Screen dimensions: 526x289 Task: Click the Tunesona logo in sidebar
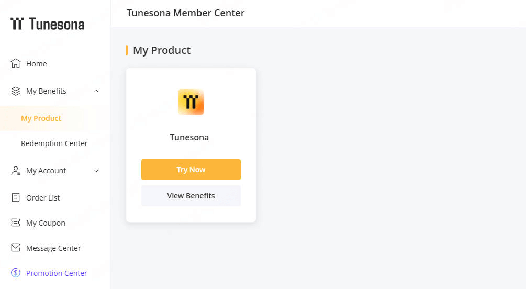pyautogui.click(x=47, y=24)
